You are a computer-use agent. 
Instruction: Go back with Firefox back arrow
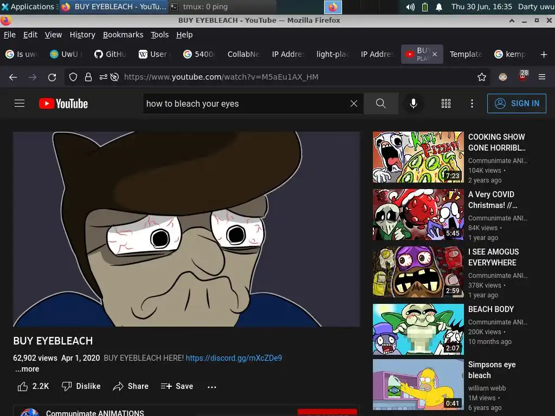pyautogui.click(x=13, y=77)
